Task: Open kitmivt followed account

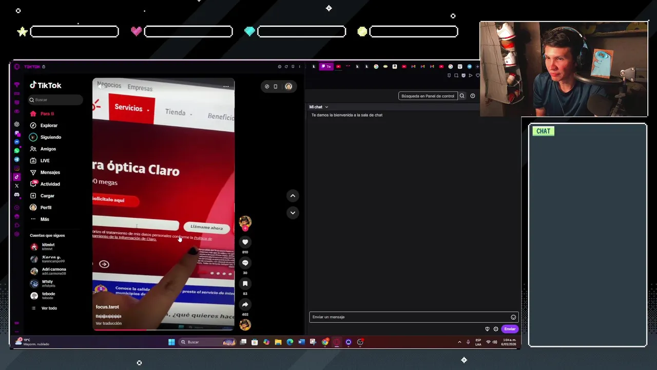Action: pyautogui.click(x=48, y=247)
